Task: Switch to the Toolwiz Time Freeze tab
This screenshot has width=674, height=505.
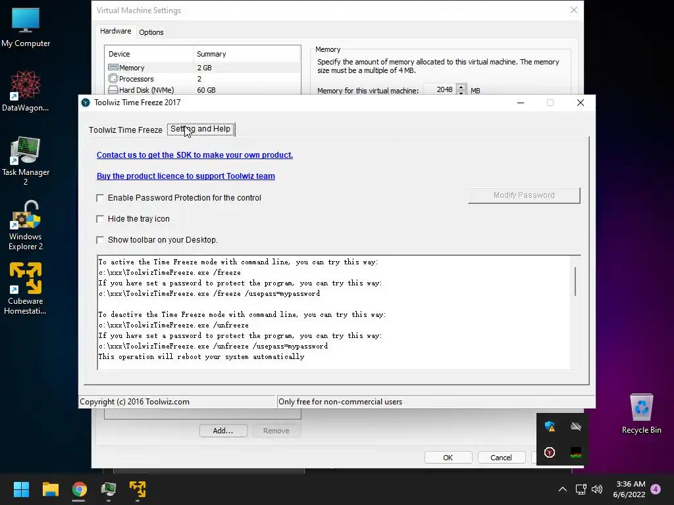Action: (x=126, y=130)
